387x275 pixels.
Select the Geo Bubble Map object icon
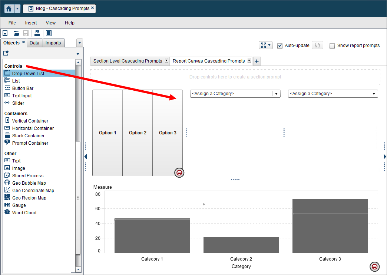point(7,183)
